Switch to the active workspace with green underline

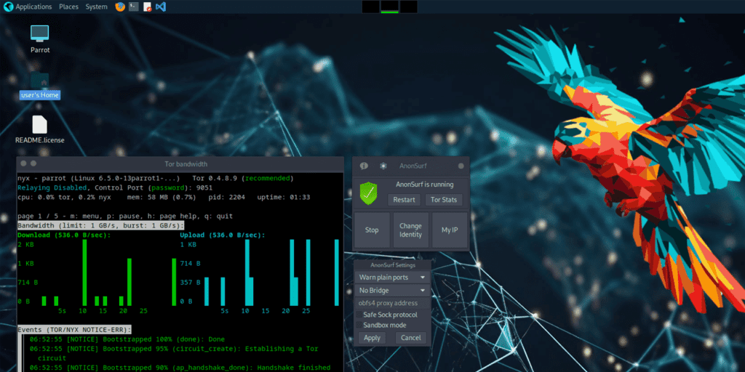pos(390,7)
